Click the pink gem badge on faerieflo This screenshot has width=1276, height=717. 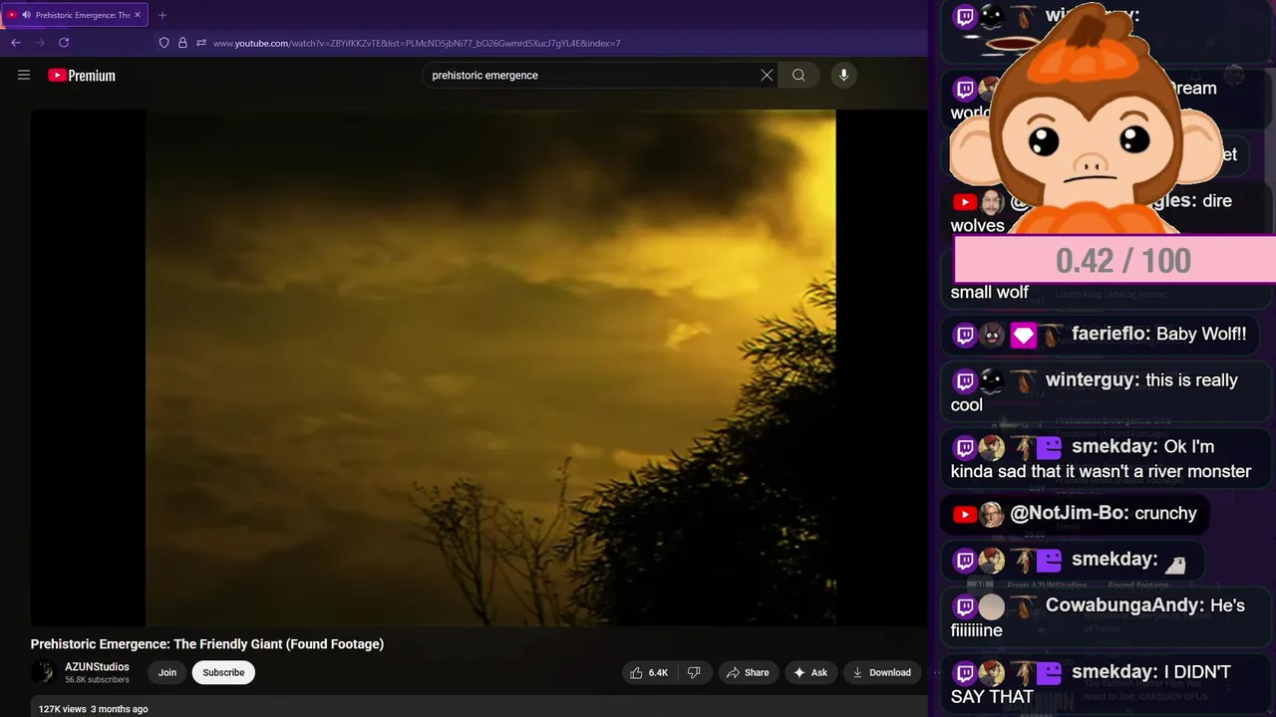coord(1024,336)
